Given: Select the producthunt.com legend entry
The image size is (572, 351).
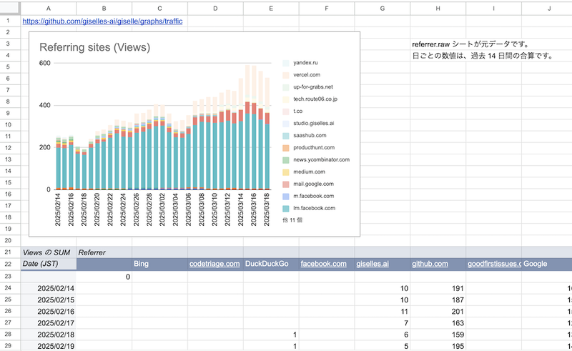Looking at the screenshot, I should click(314, 148).
